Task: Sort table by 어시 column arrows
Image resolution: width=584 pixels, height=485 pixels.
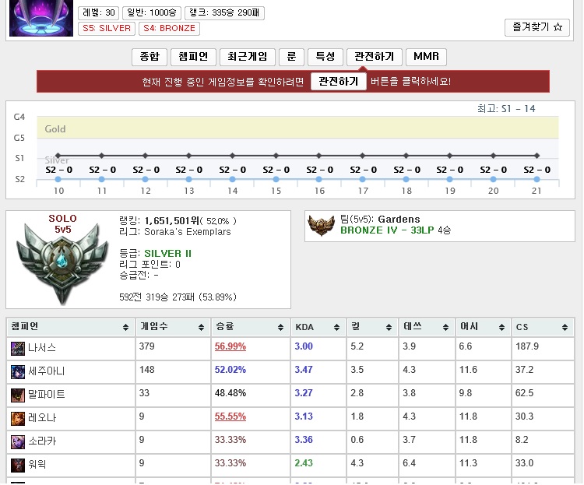Action: click(501, 328)
